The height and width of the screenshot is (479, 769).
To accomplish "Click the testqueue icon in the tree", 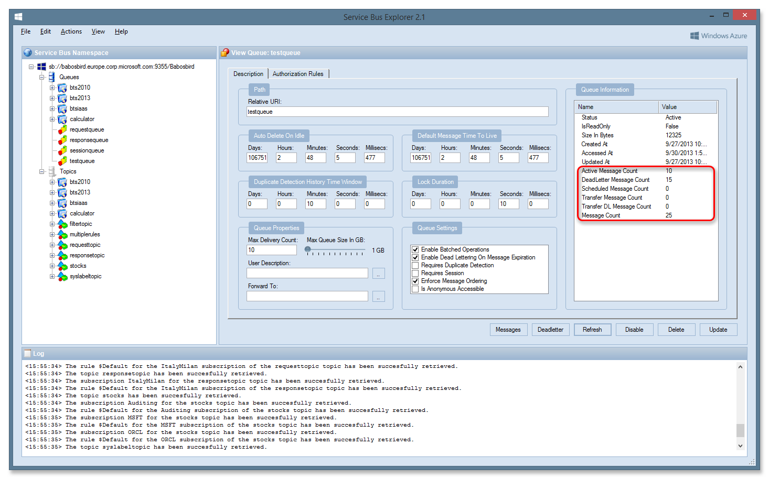I will tap(62, 161).
